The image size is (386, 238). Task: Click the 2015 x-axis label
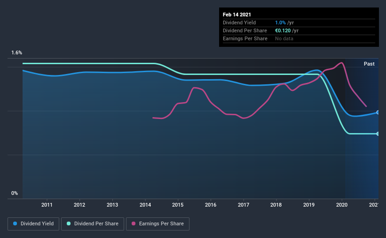click(x=178, y=205)
